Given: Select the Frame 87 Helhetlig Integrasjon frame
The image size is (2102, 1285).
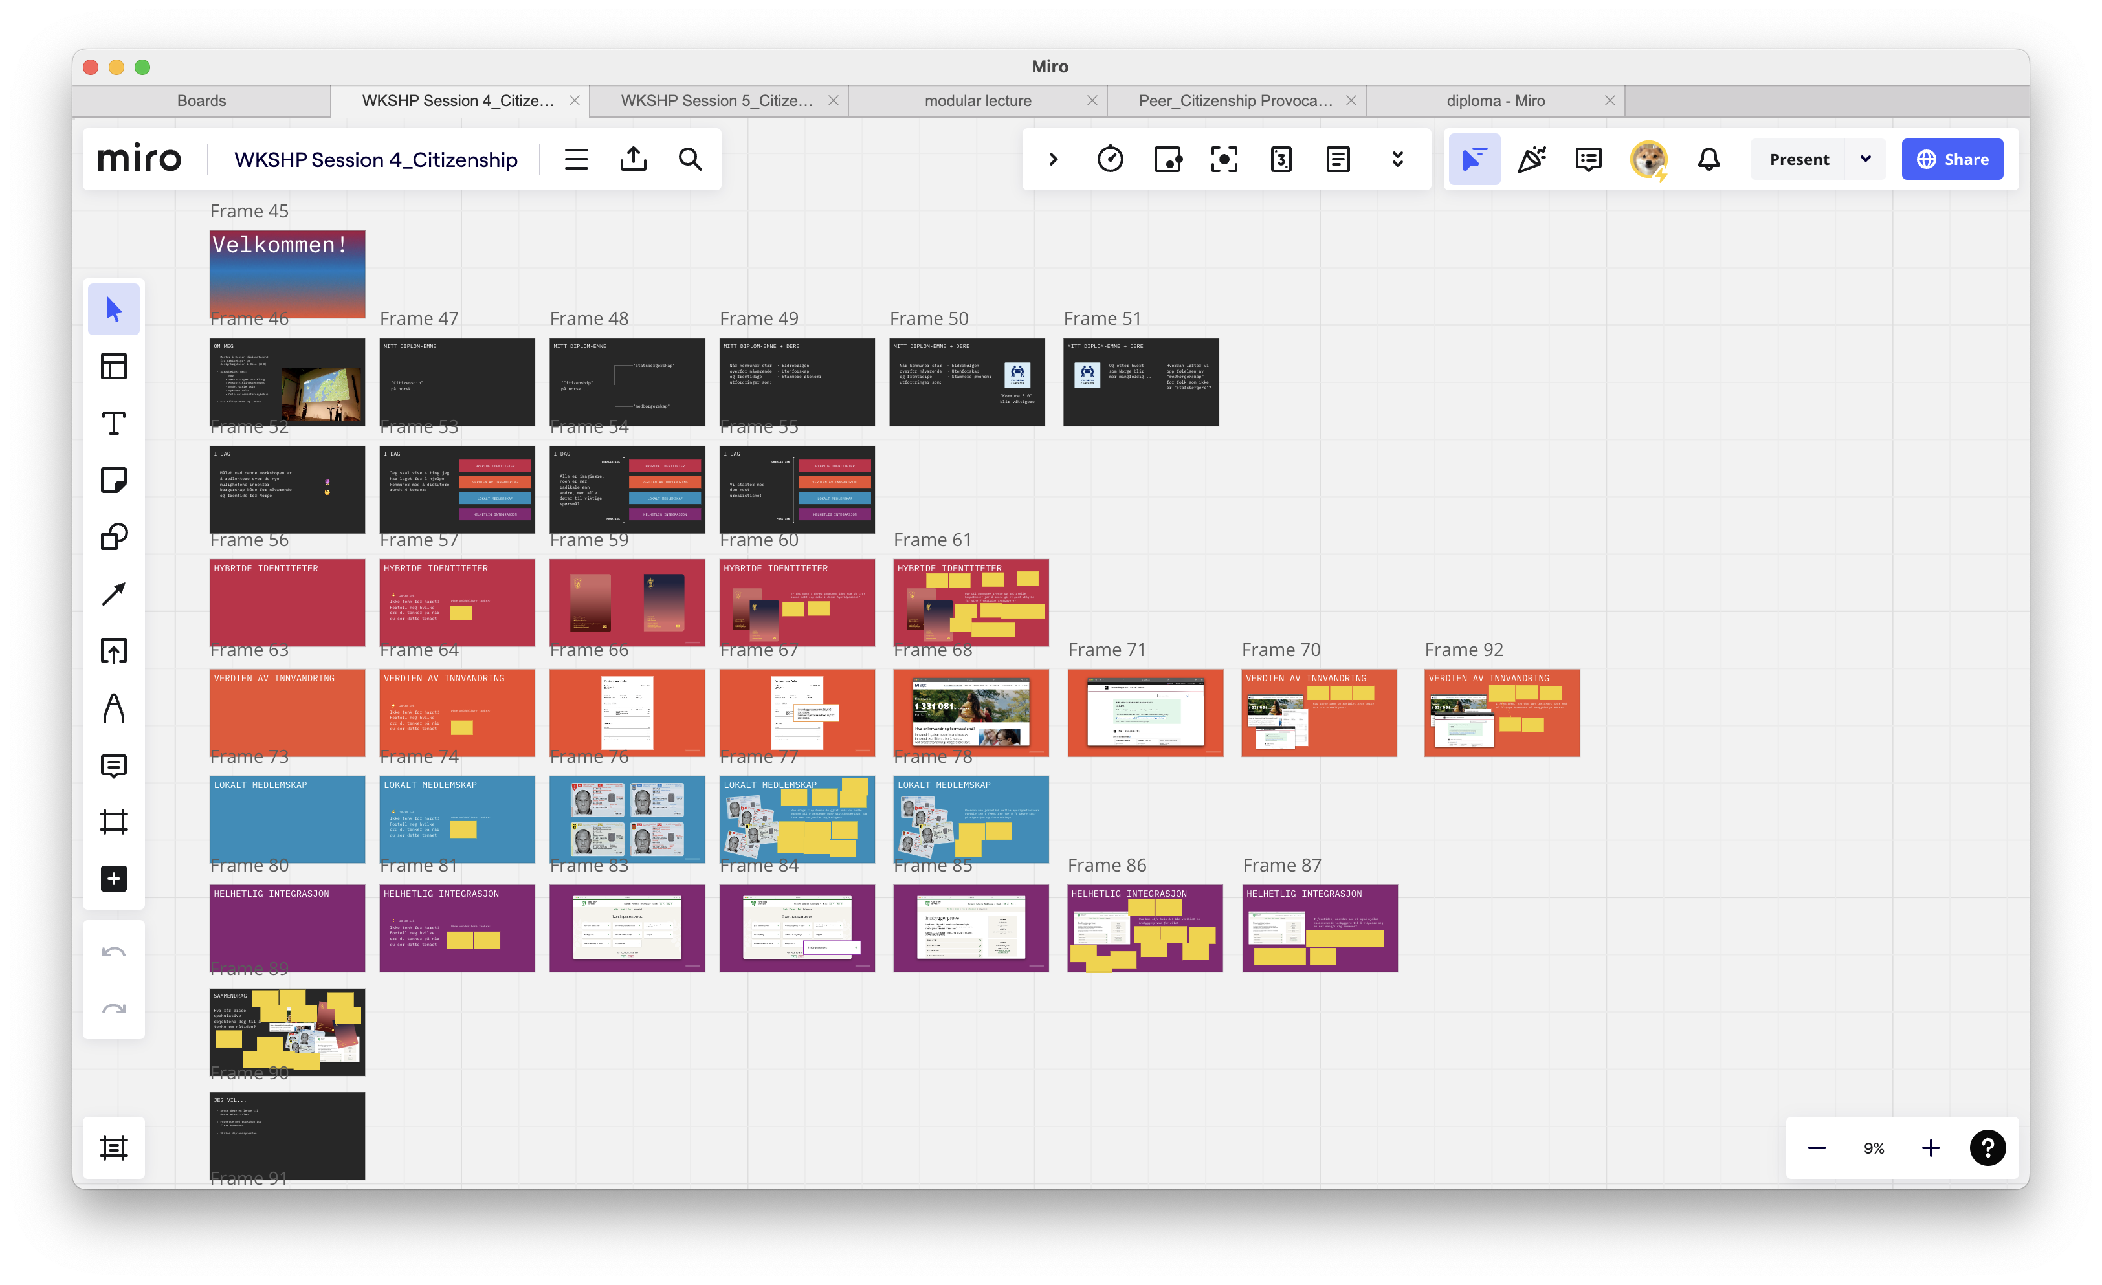Looking at the screenshot, I should click(1320, 928).
